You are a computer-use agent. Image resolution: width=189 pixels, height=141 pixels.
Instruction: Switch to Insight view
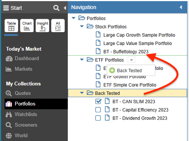[42, 26]
